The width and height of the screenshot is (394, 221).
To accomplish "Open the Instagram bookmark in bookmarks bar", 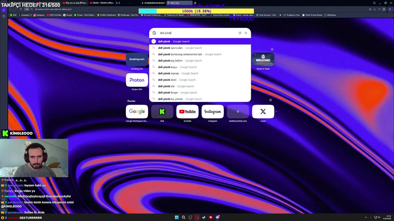I will click(39, 15).
